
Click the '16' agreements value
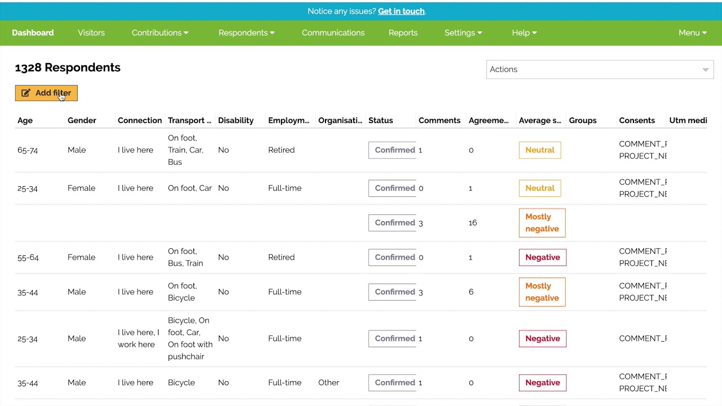point(473,223)
